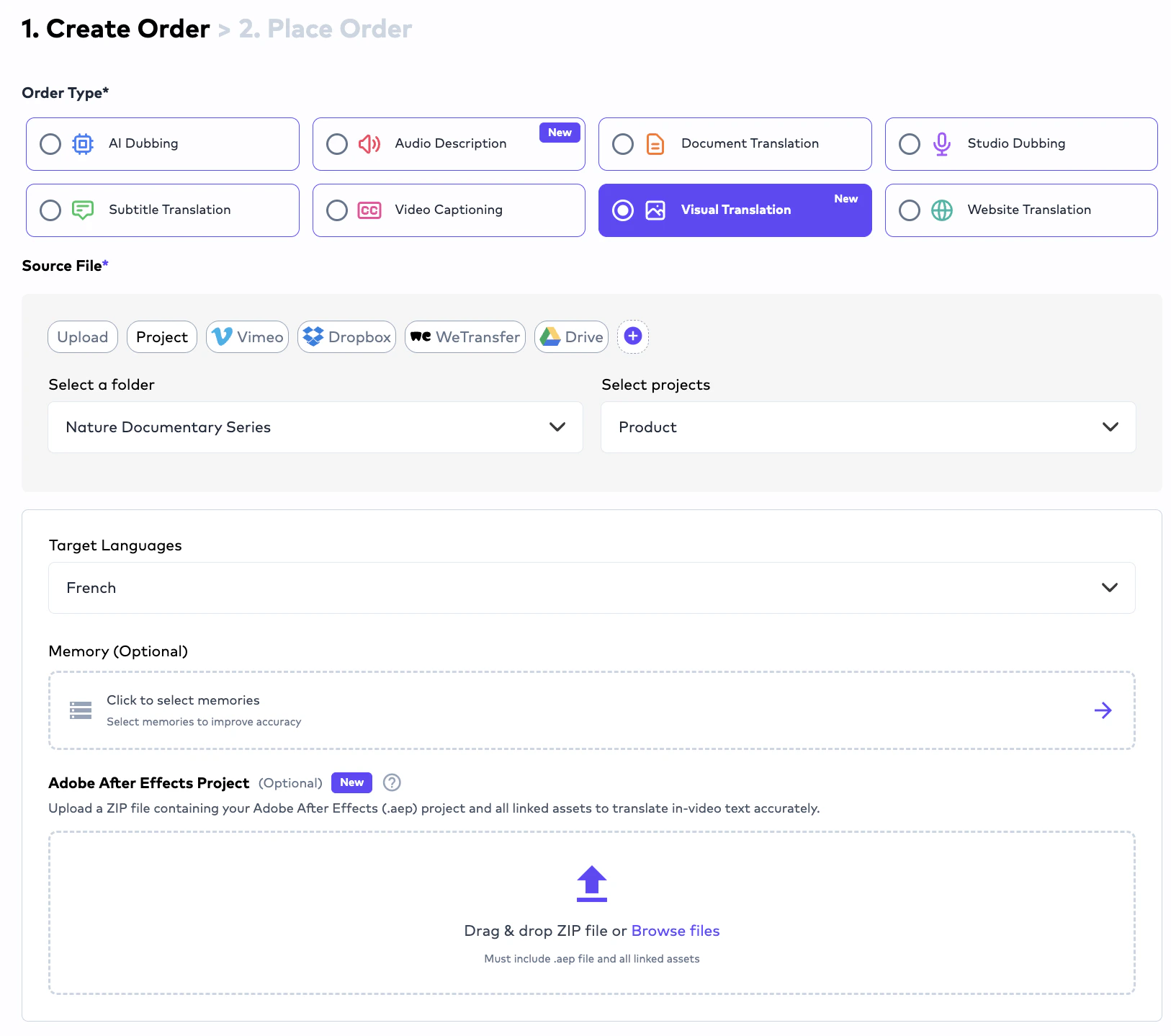Expand target languages via its chevron
1171x1036 pixels.
pyautogui.click(x=1110, y=588)
